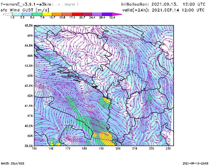Screen dimensions: 214x165
Task: Click the "17E" longitude label
Action: 68,148
